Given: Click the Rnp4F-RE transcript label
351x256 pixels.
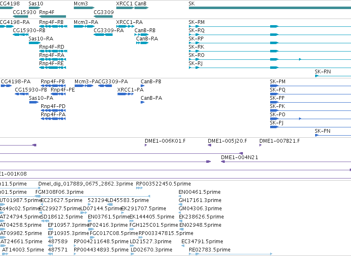Looking at the screenshot, I should point(52,63).
